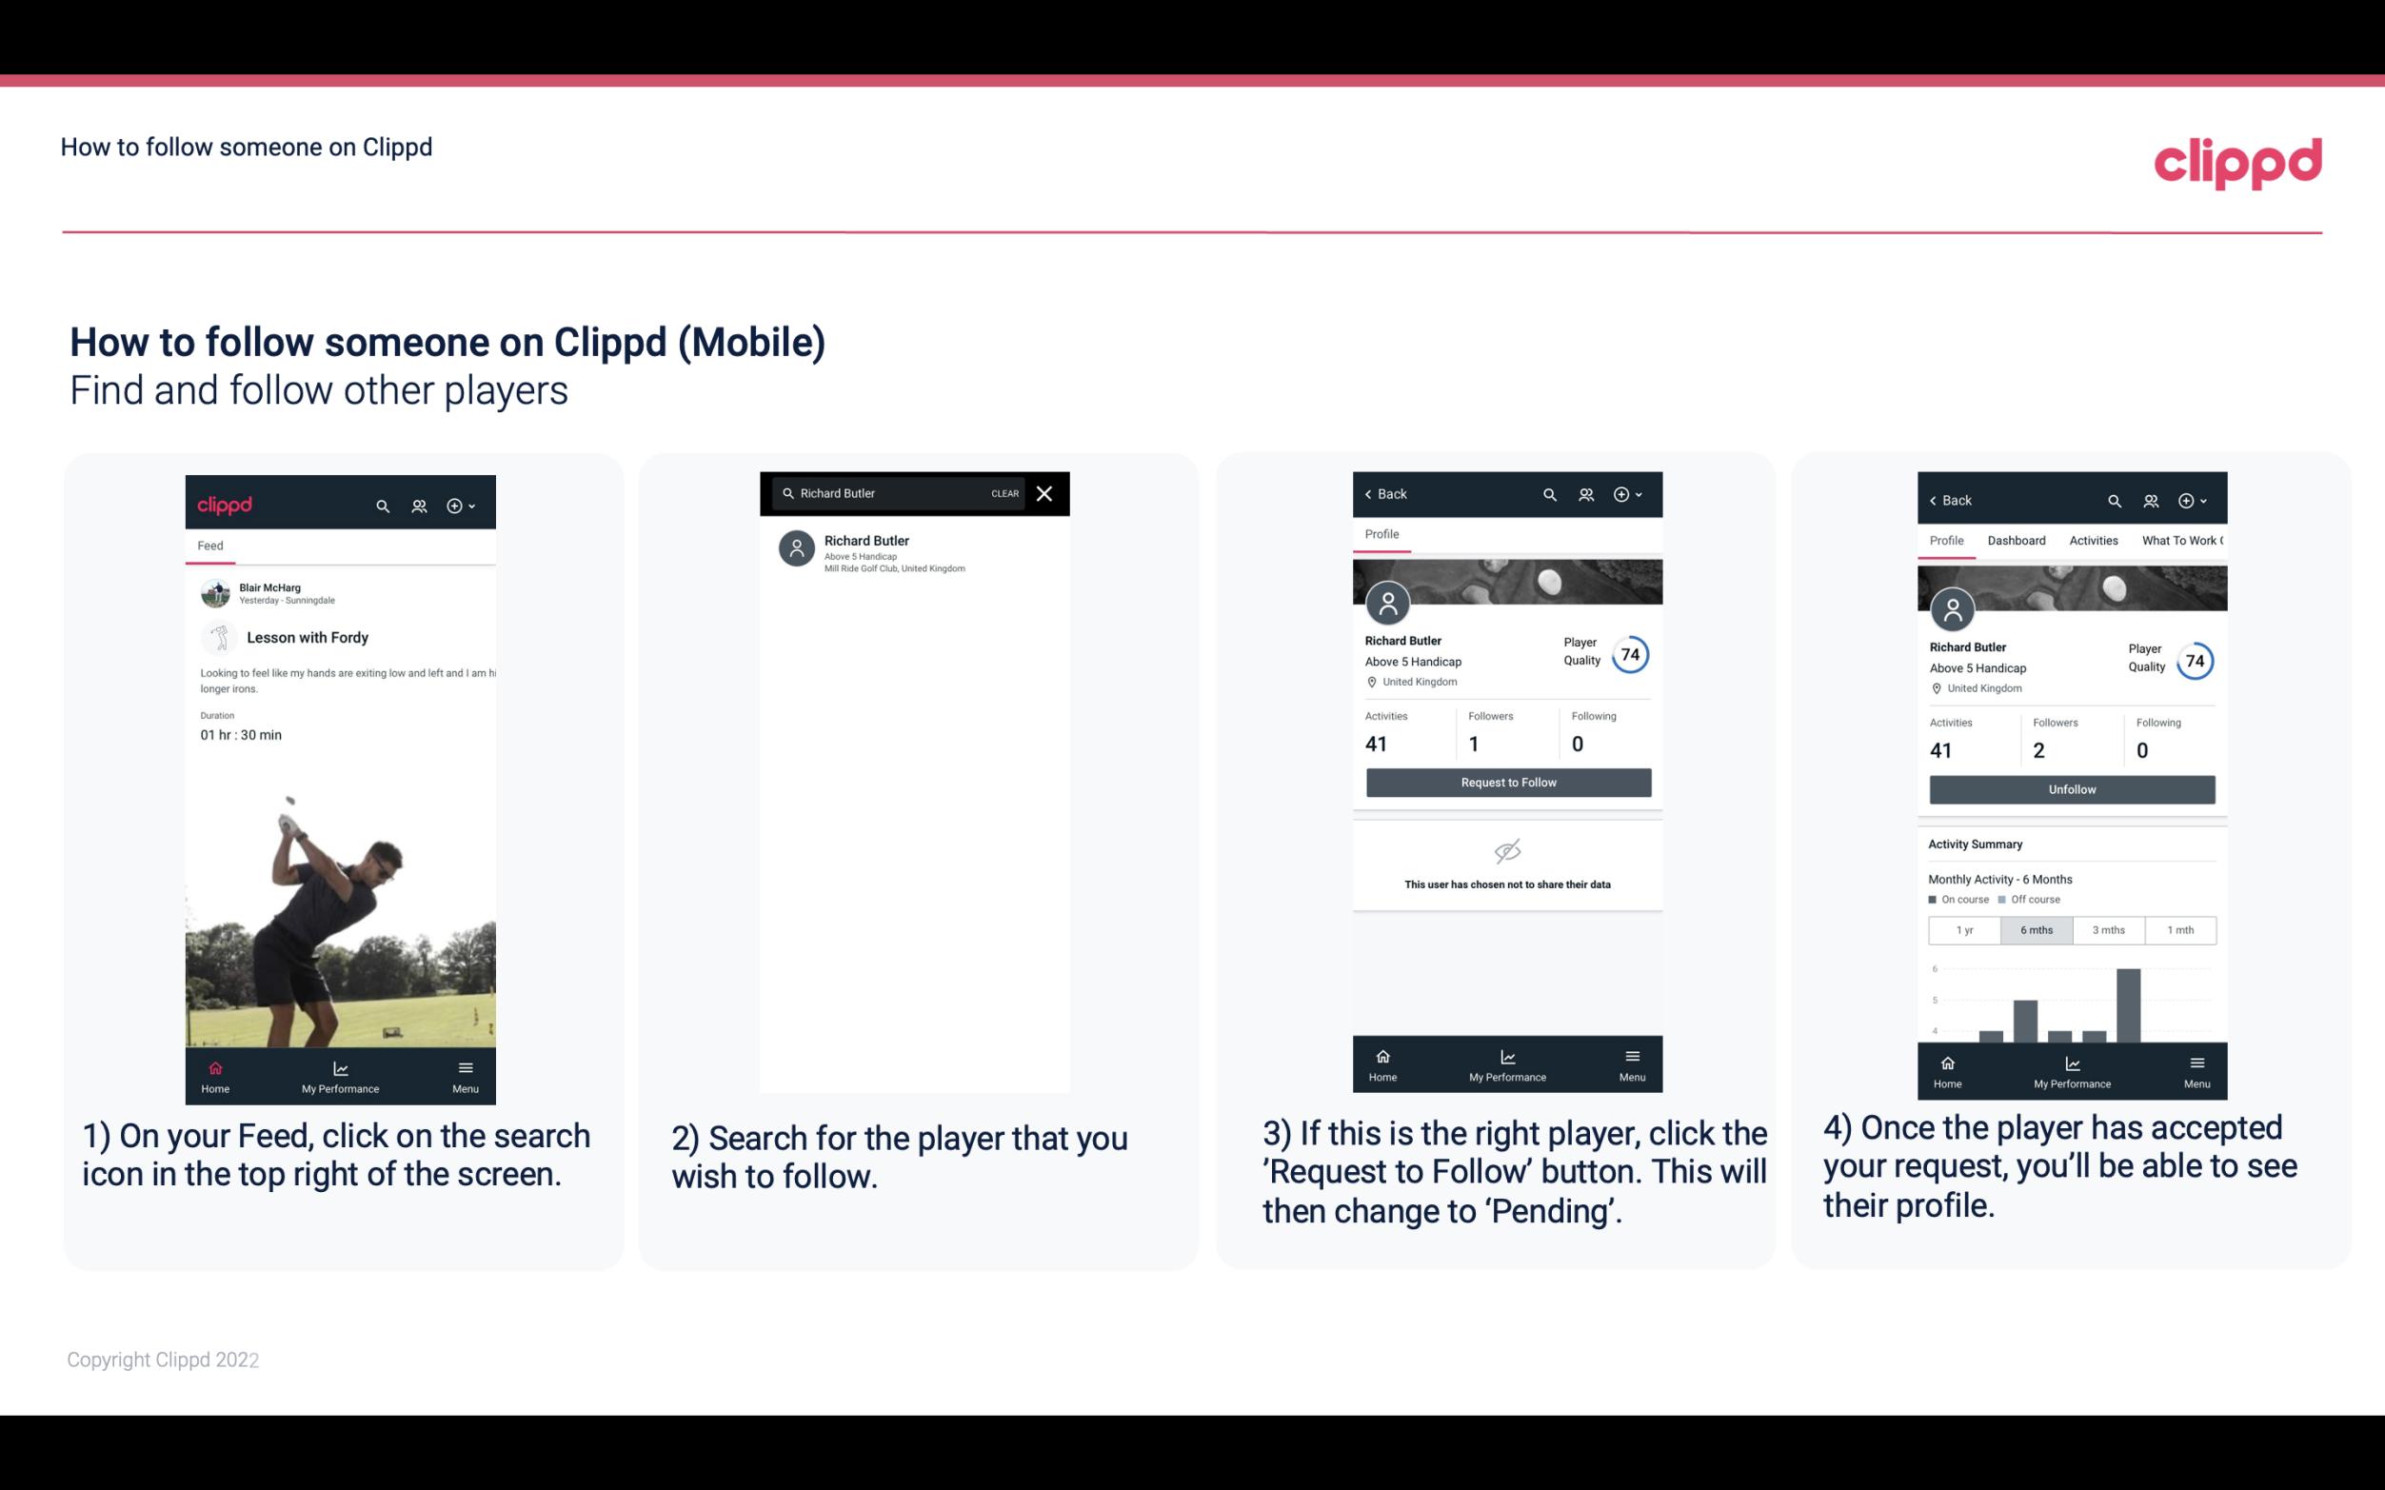Select the Dashboard tab on player page
Image resolution: width=2385 pixels, height=1490 pixels.
2017,539
